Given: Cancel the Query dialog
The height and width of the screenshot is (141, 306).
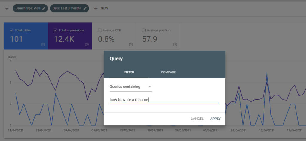Looking at the screenshot, I should coord(197,119).
